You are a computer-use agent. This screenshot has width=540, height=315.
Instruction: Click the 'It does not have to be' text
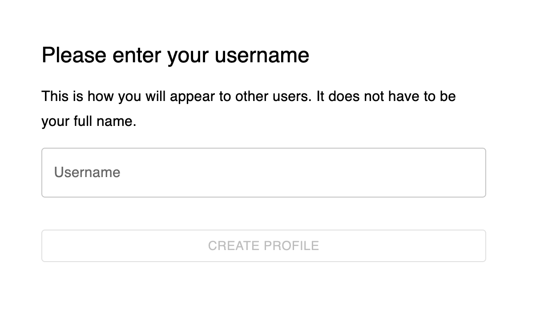[x=386, y=97]
